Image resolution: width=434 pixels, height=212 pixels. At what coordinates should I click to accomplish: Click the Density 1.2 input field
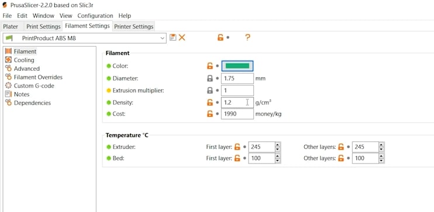tap(237, 103)
